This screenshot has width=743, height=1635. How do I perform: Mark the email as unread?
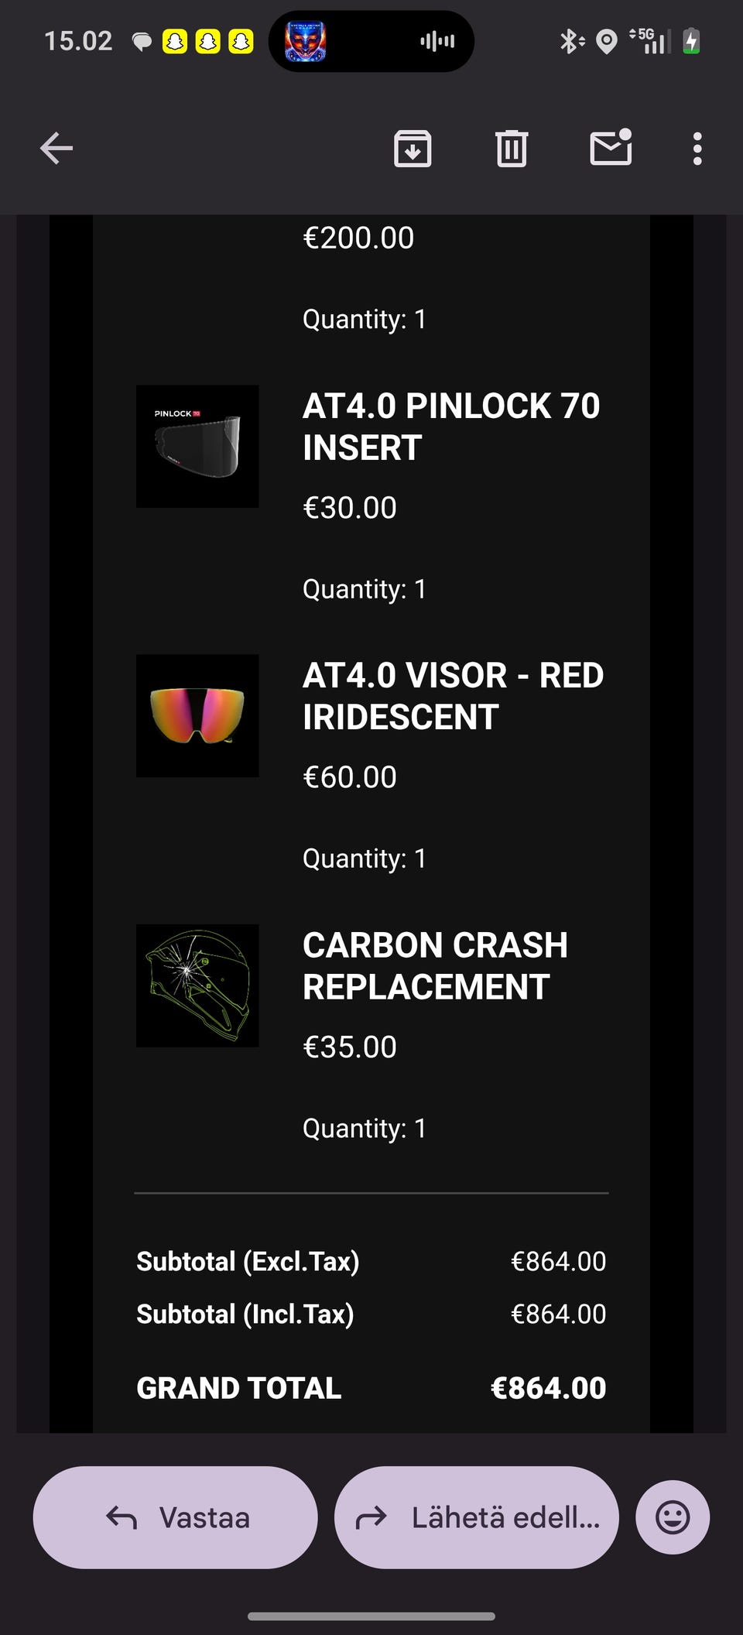pyautogui.click(x=611, y=147)
